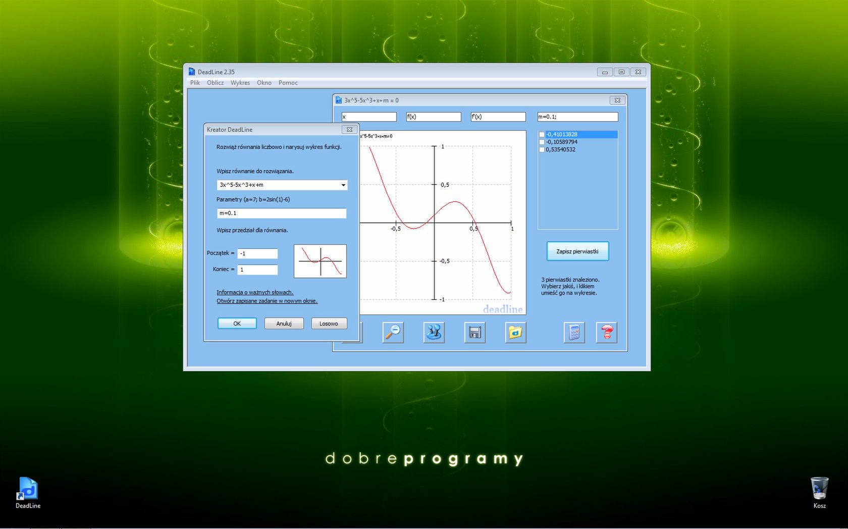
Task: Check the box for root 0,53540532
Action: click(542, 149)
